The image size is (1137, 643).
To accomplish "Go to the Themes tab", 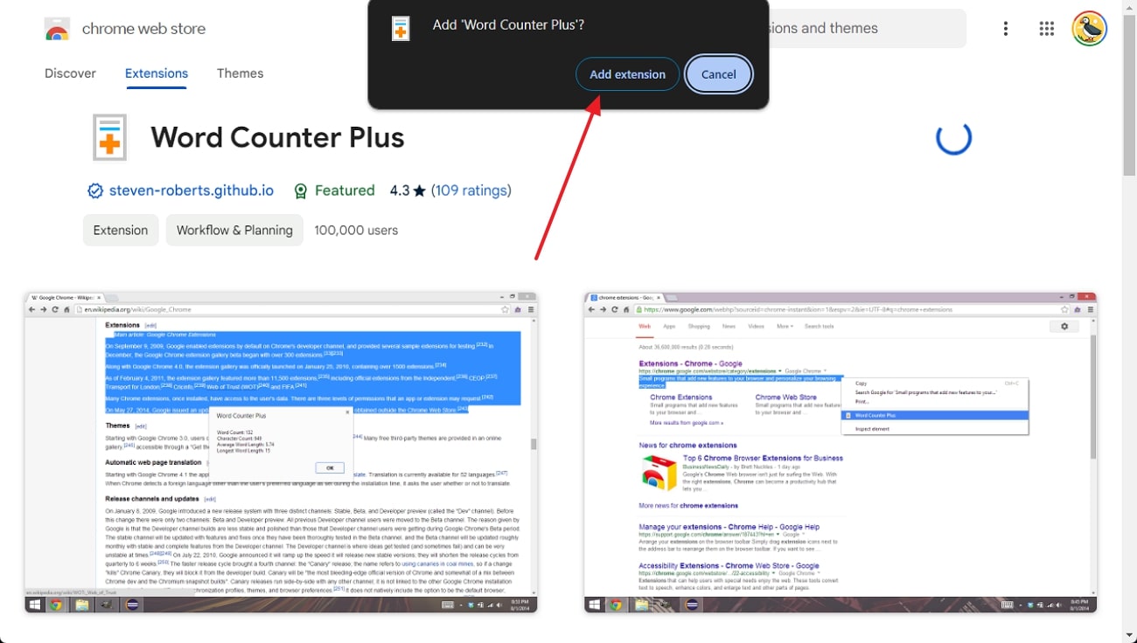I will pos(241,73).
